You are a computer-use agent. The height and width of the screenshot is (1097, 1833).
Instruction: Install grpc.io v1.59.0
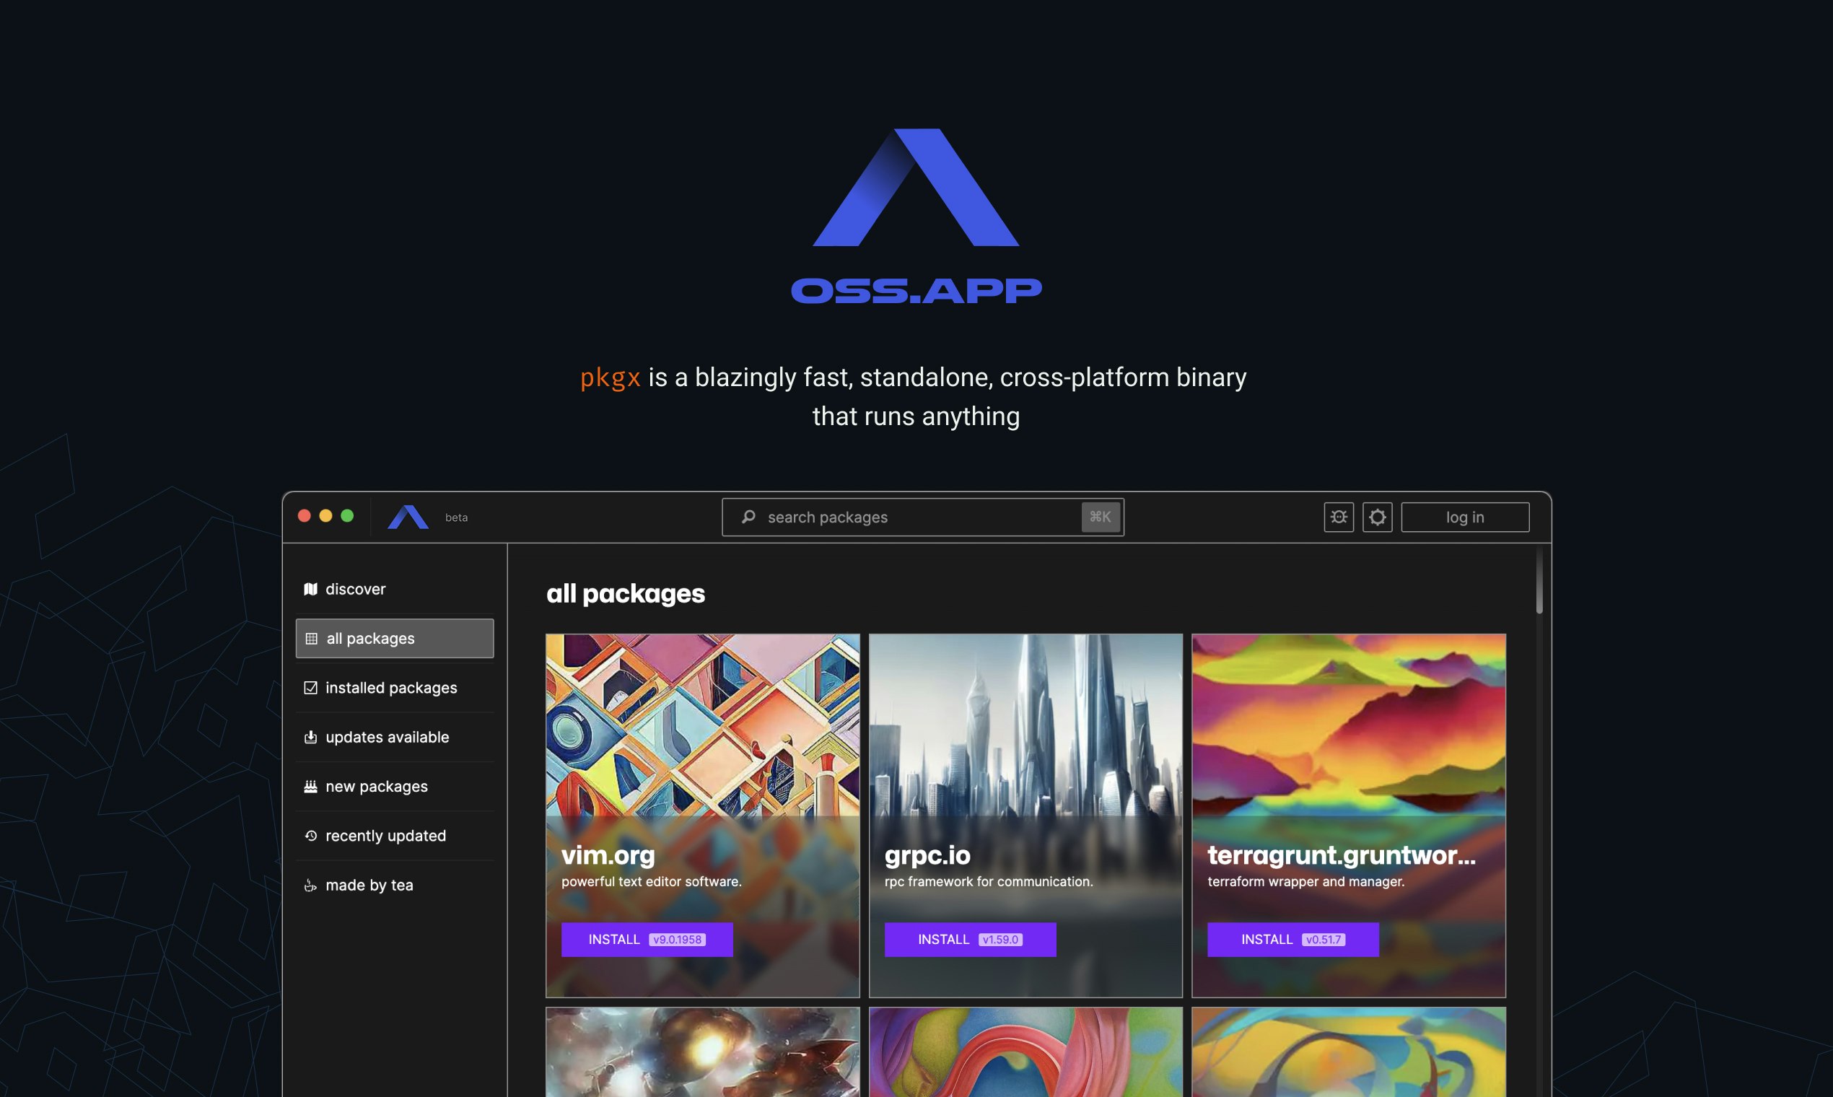click(969, 939)
